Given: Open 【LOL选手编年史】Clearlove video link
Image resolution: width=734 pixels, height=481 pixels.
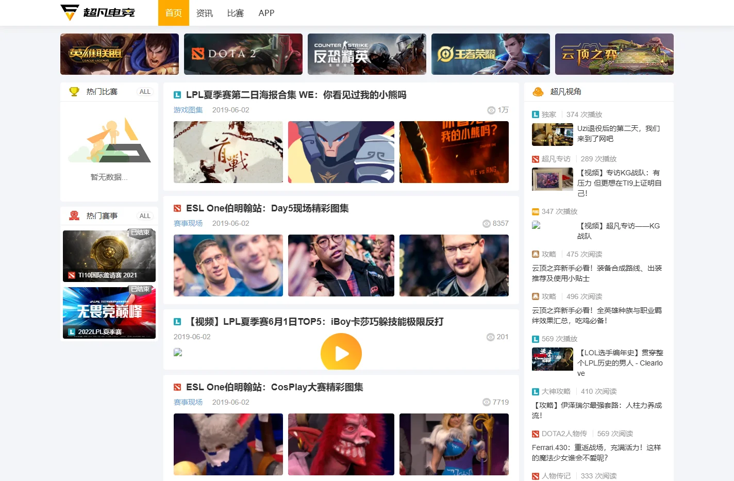Looking at the screenshot, I should tap(620, 363).
